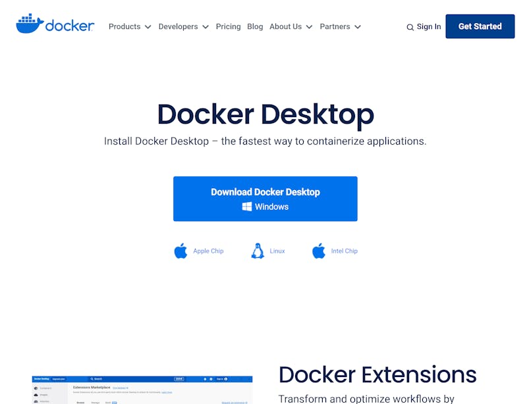Open the search magnifier icon

tap(410, 27)
